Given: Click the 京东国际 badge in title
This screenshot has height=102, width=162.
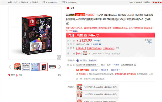Looking at the screenshot, I should pyautogui.click(x=80, y=15).
